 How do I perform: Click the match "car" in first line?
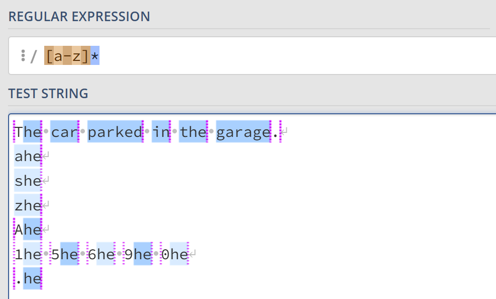pyautogui.click(x=63, y=132)
